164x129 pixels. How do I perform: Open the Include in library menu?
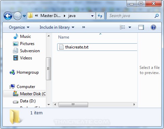57,27
